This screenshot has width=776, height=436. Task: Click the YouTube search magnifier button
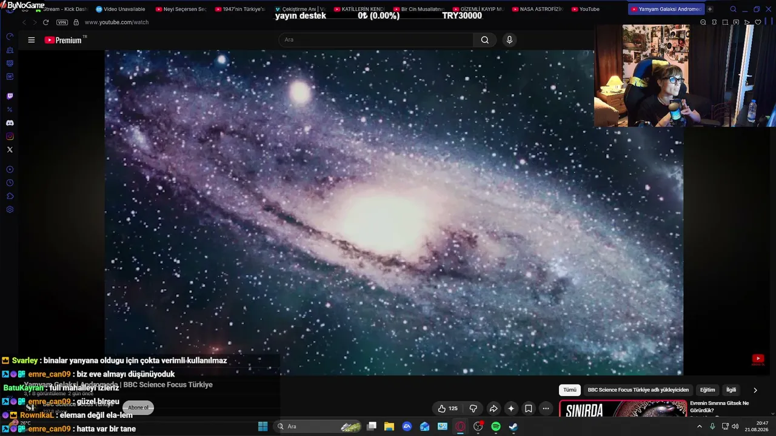[485, 40]
